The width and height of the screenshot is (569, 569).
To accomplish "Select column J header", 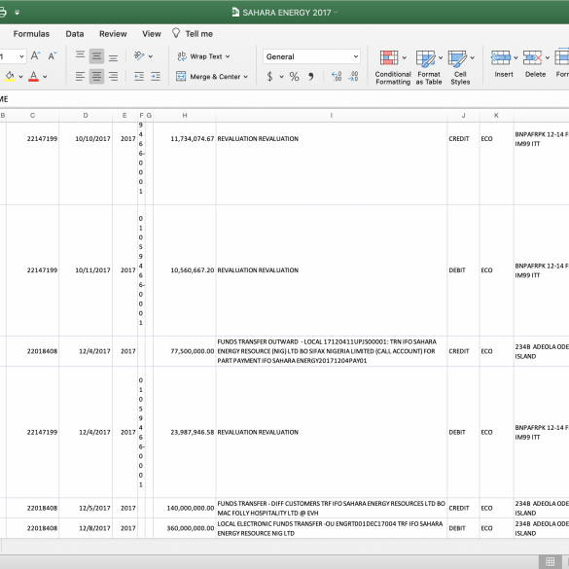I will pyautogui.click(x=463, y=116).
